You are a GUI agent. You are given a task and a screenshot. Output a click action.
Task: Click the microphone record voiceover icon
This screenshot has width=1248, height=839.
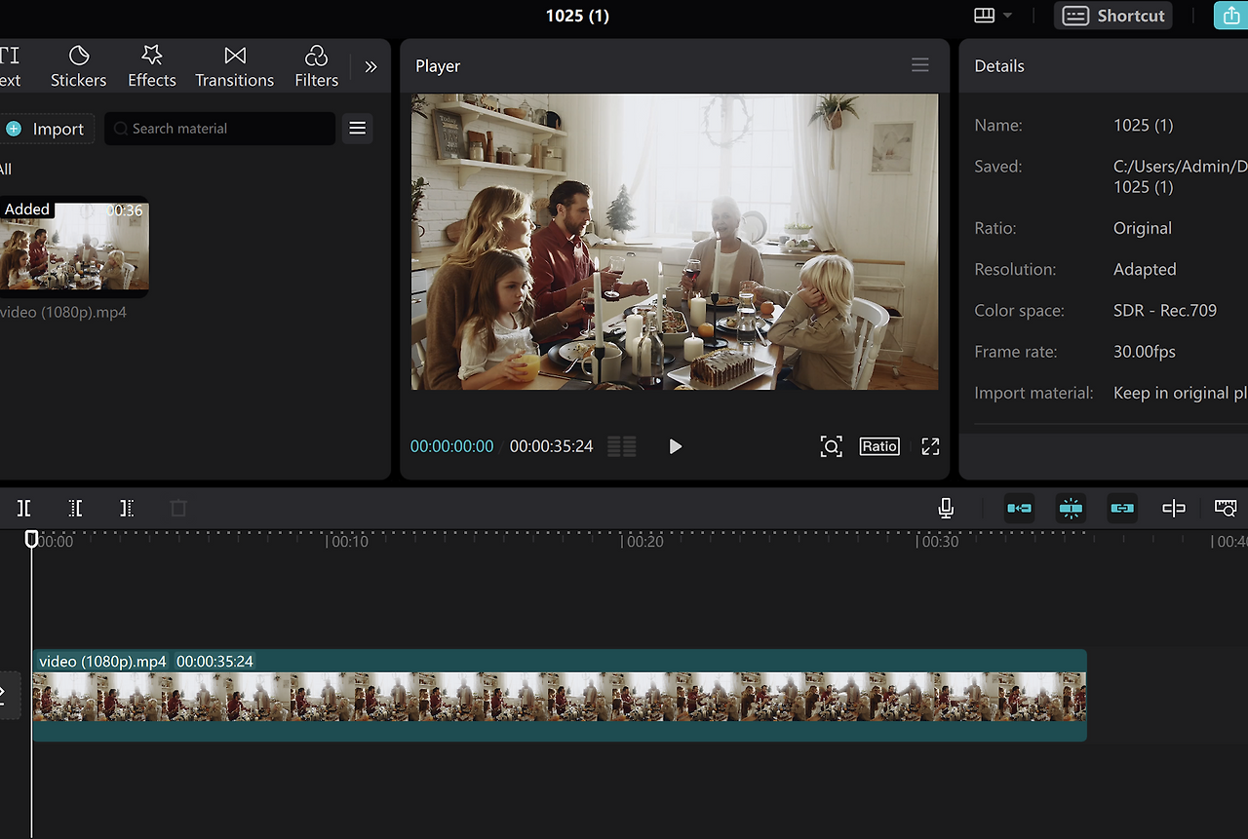[x=945, y=508]
